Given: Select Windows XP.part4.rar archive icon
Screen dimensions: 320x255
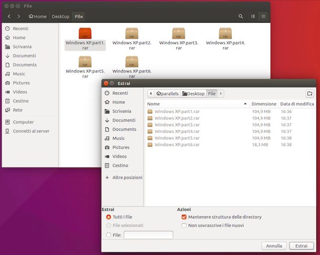Looking at the screenshot, I should pyautogui.click(x=225, y=34).
